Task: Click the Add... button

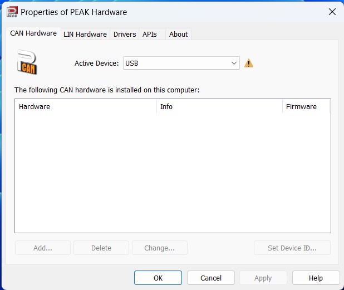Action: [43, 248]
